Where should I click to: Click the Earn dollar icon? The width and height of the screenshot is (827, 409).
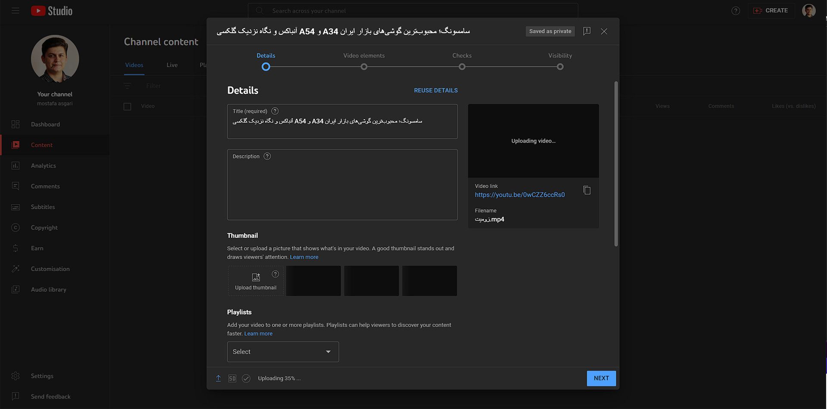[x=16, y=248]
